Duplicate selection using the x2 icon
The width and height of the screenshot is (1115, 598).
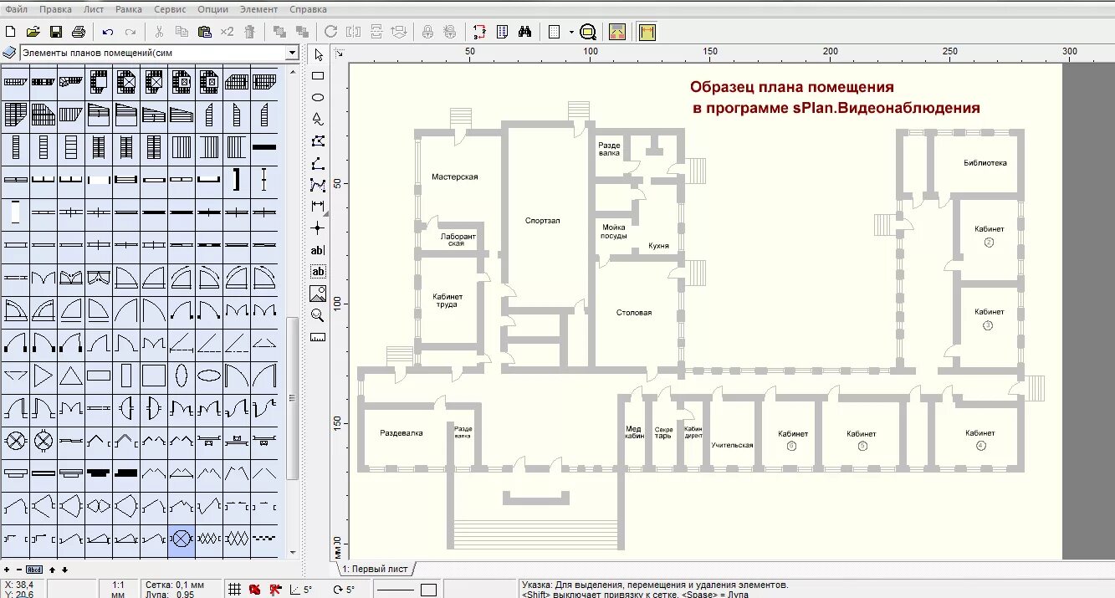point(227,32)
